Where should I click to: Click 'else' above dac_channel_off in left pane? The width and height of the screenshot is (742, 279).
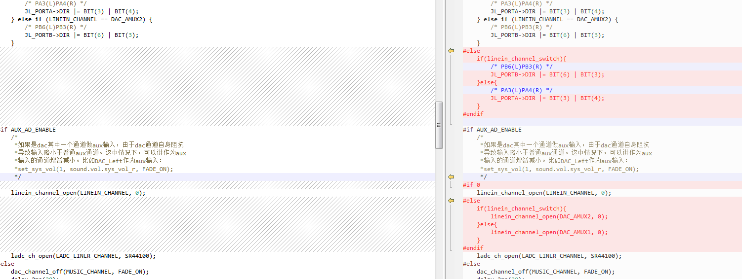coord(7,264)
